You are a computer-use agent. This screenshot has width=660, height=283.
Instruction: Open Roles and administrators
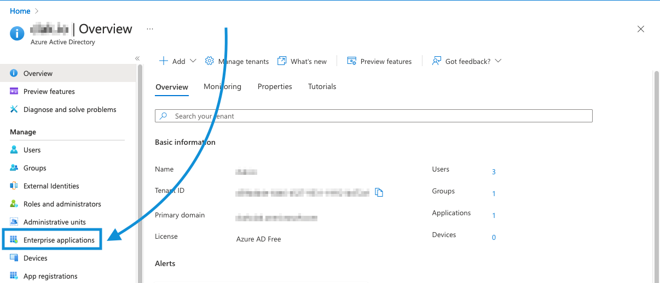[62, 204]
